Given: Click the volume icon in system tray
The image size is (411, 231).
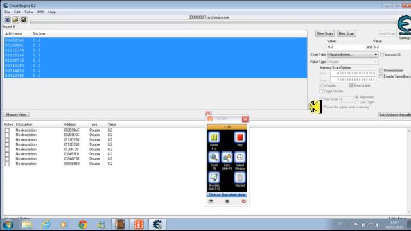Looking at the screenshot, I should [x=378, y=225].
